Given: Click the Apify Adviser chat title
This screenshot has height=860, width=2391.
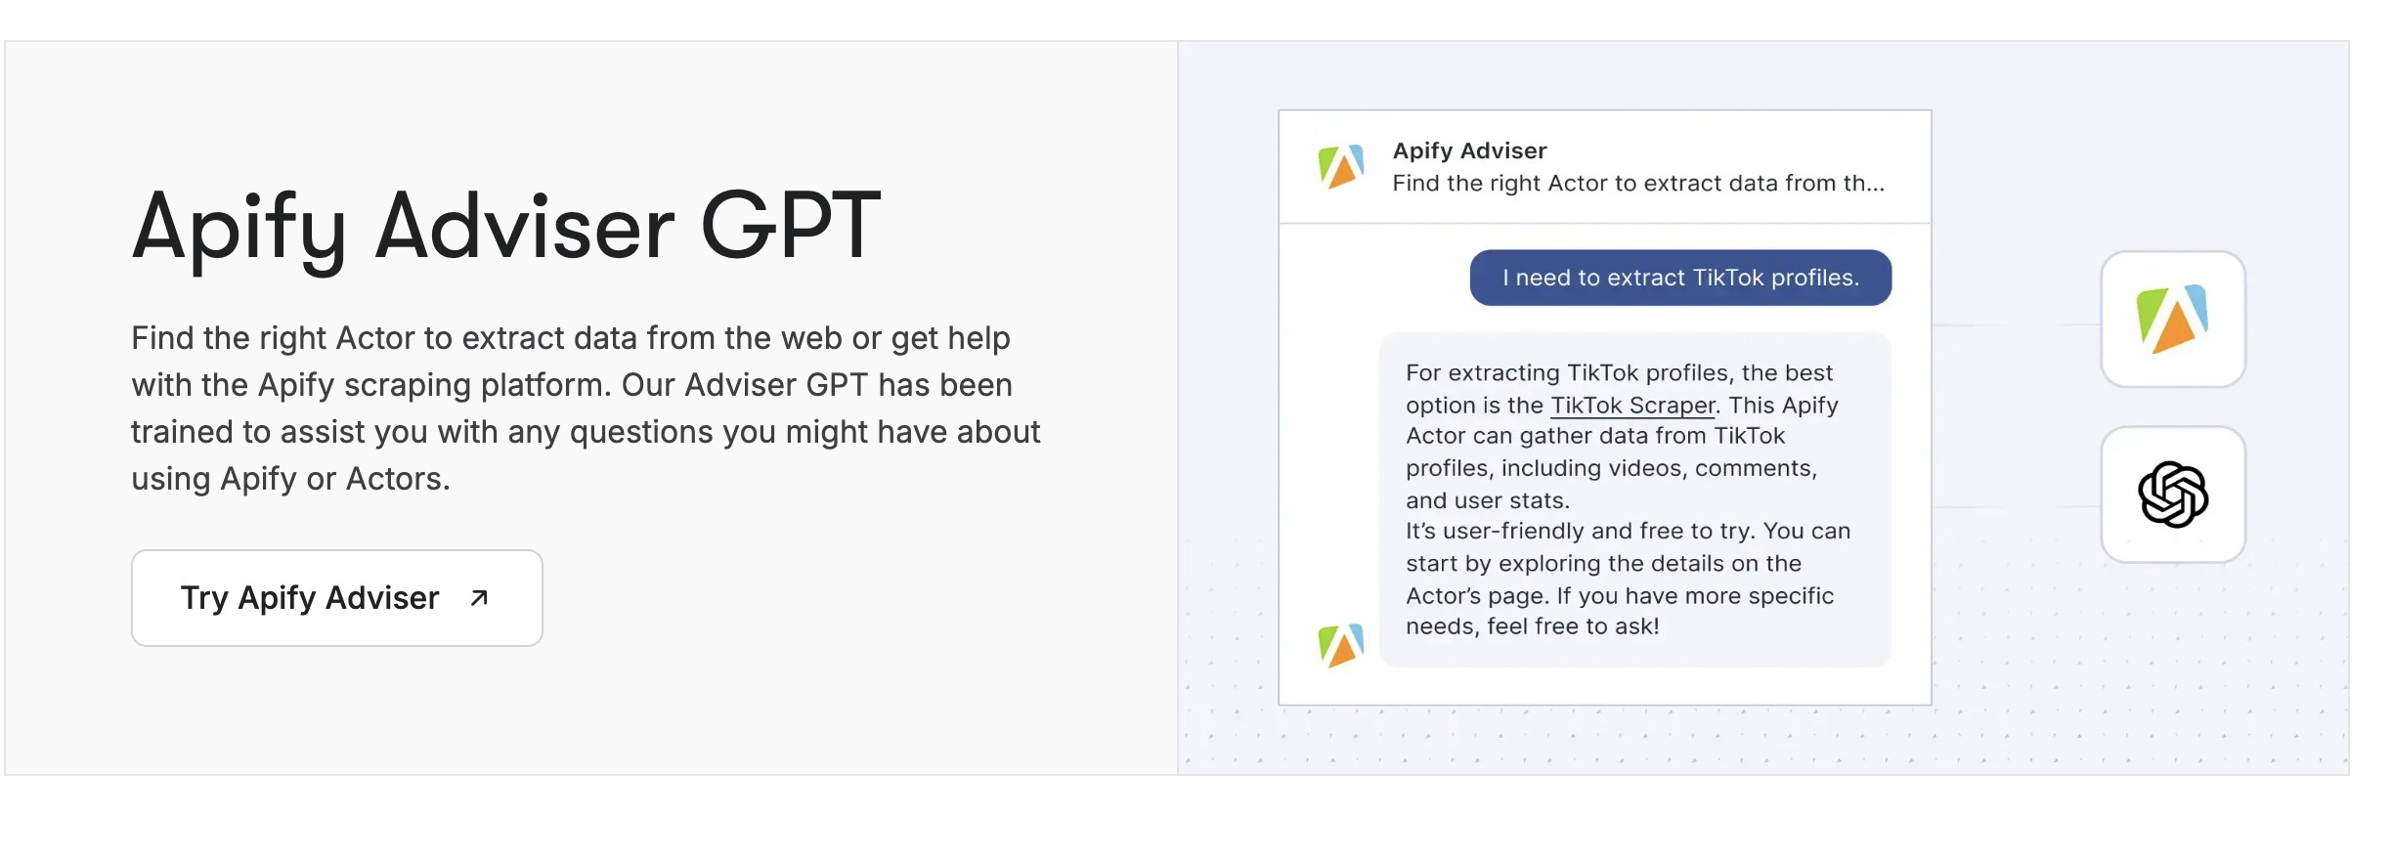Looking at the screenshot, I should point(1469,150).
